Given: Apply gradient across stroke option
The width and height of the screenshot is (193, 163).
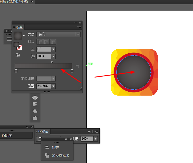Looking at the screenshot, I should [x=53, y=42].
